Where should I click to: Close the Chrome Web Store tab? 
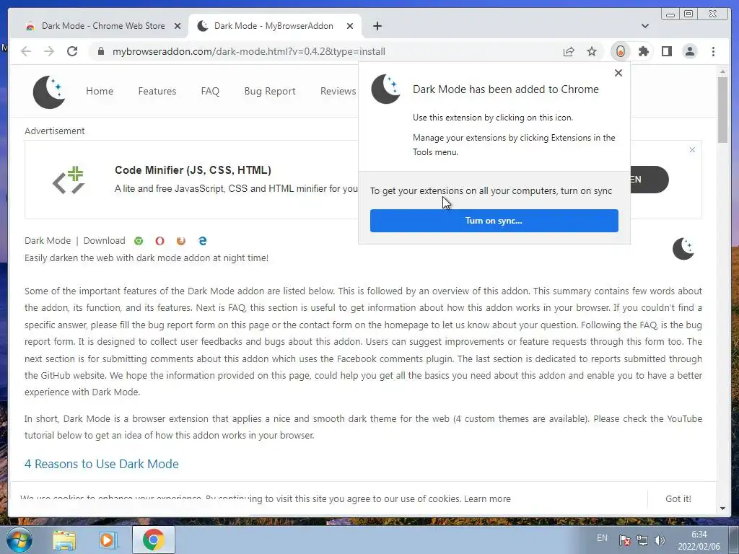(178, 26)
